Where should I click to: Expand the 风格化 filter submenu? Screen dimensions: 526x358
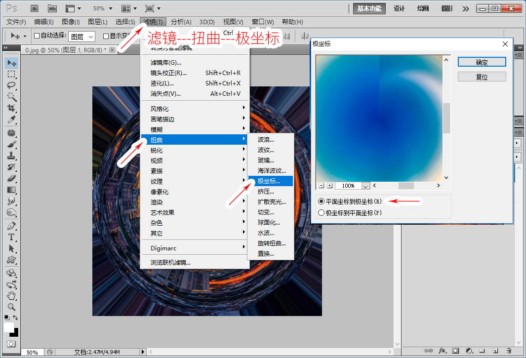(195, 109)
